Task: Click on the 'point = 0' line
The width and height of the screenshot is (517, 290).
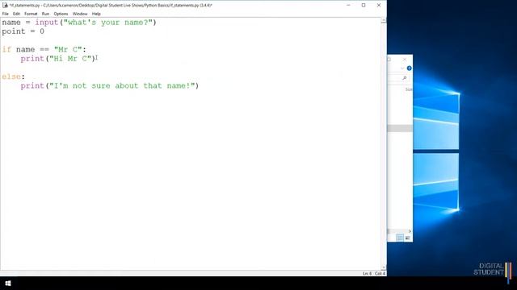Action: [x=23, y=31]
